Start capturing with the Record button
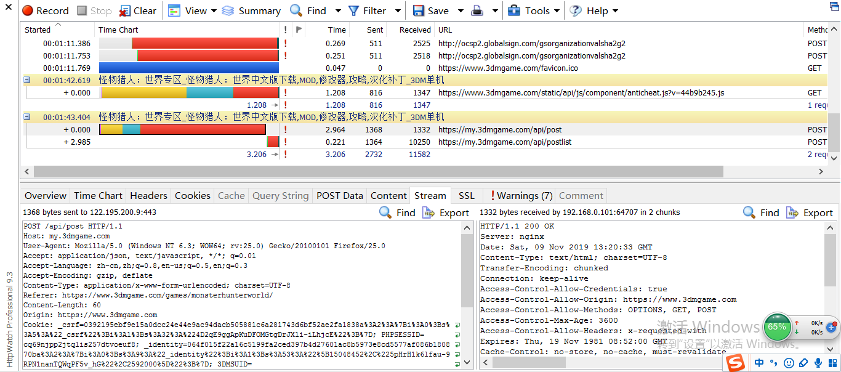The width and height of the screenshot is (841, 372). (46, 10)
